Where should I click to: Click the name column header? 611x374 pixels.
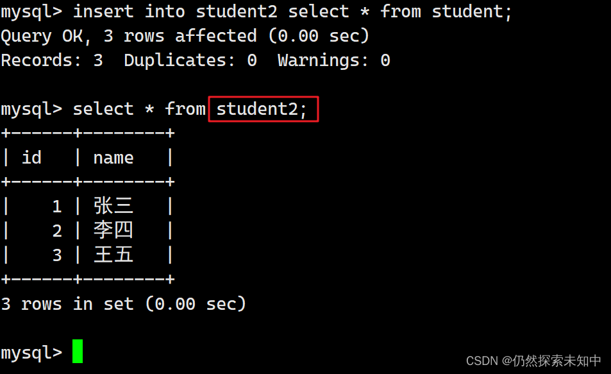[113, 158]
